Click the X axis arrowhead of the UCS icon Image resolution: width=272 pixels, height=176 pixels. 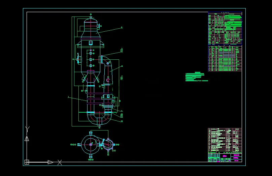coord(50,162)
